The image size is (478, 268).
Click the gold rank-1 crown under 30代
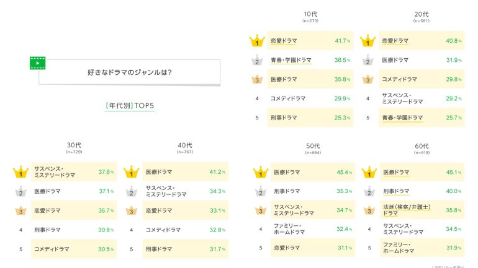(x=21, y=172)
